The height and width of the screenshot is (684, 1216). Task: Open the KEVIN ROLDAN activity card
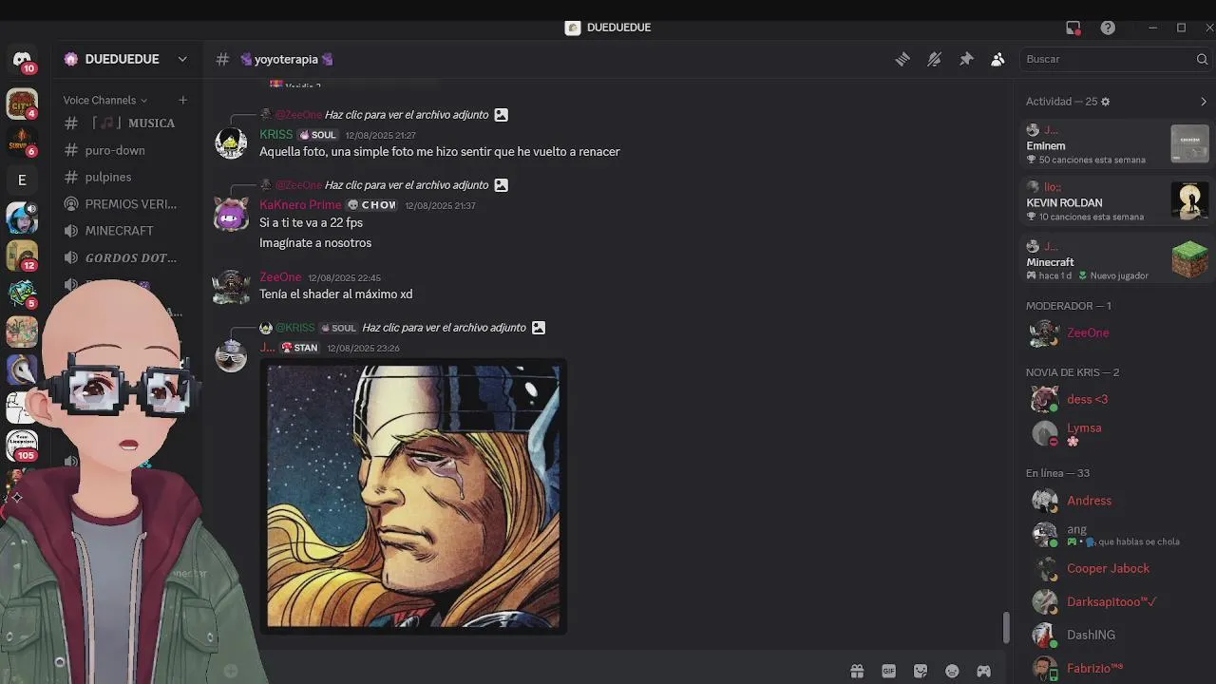[1116, 201]
